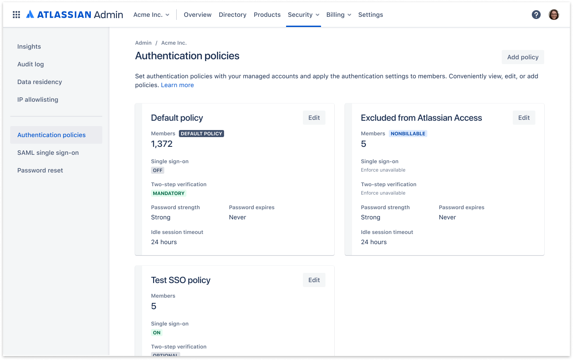Open the help question mark icon
This screenshot has height=360, width=573.
click(x=536, y=14)
